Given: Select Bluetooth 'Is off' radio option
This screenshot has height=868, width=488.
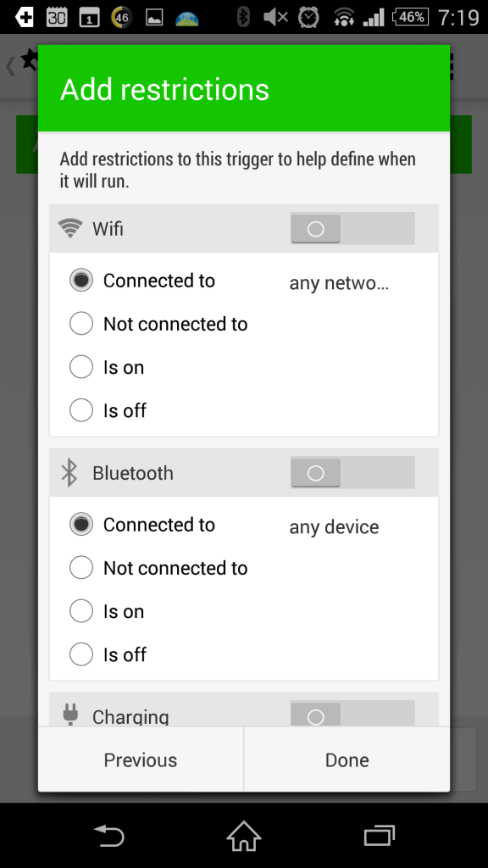Looking at the screenshot, I should point(81,654).
